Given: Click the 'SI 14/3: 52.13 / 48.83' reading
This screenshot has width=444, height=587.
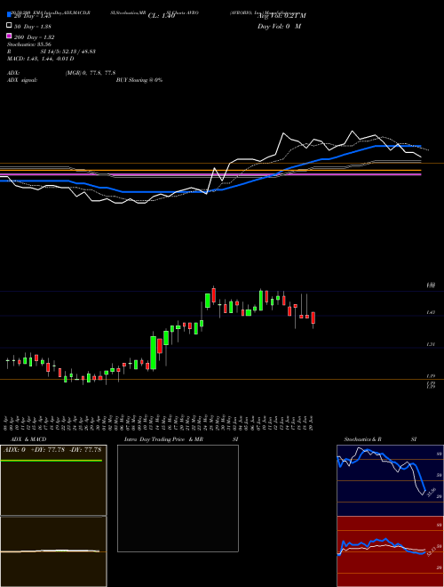Looking at the screenshot, I should (68, 52).
